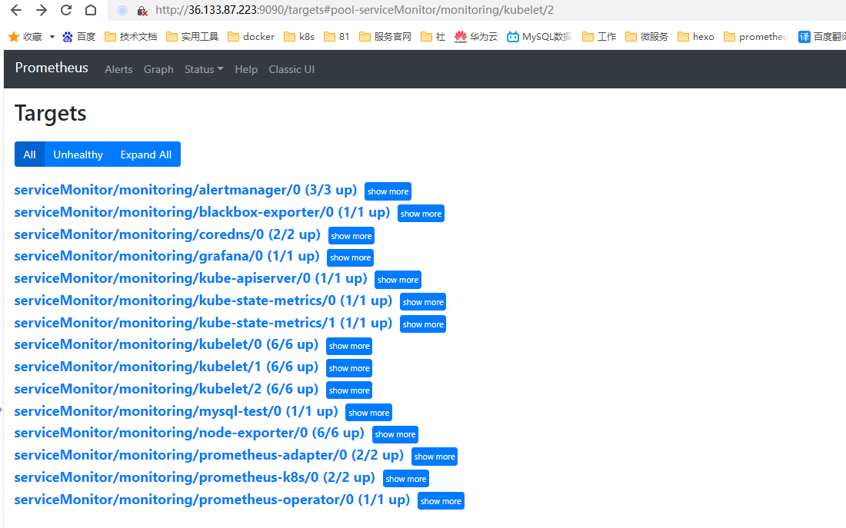Show more for kube-state-metrics/1
Image resolution: width=846 pixels, height=528 pixels.
[423, 324]
